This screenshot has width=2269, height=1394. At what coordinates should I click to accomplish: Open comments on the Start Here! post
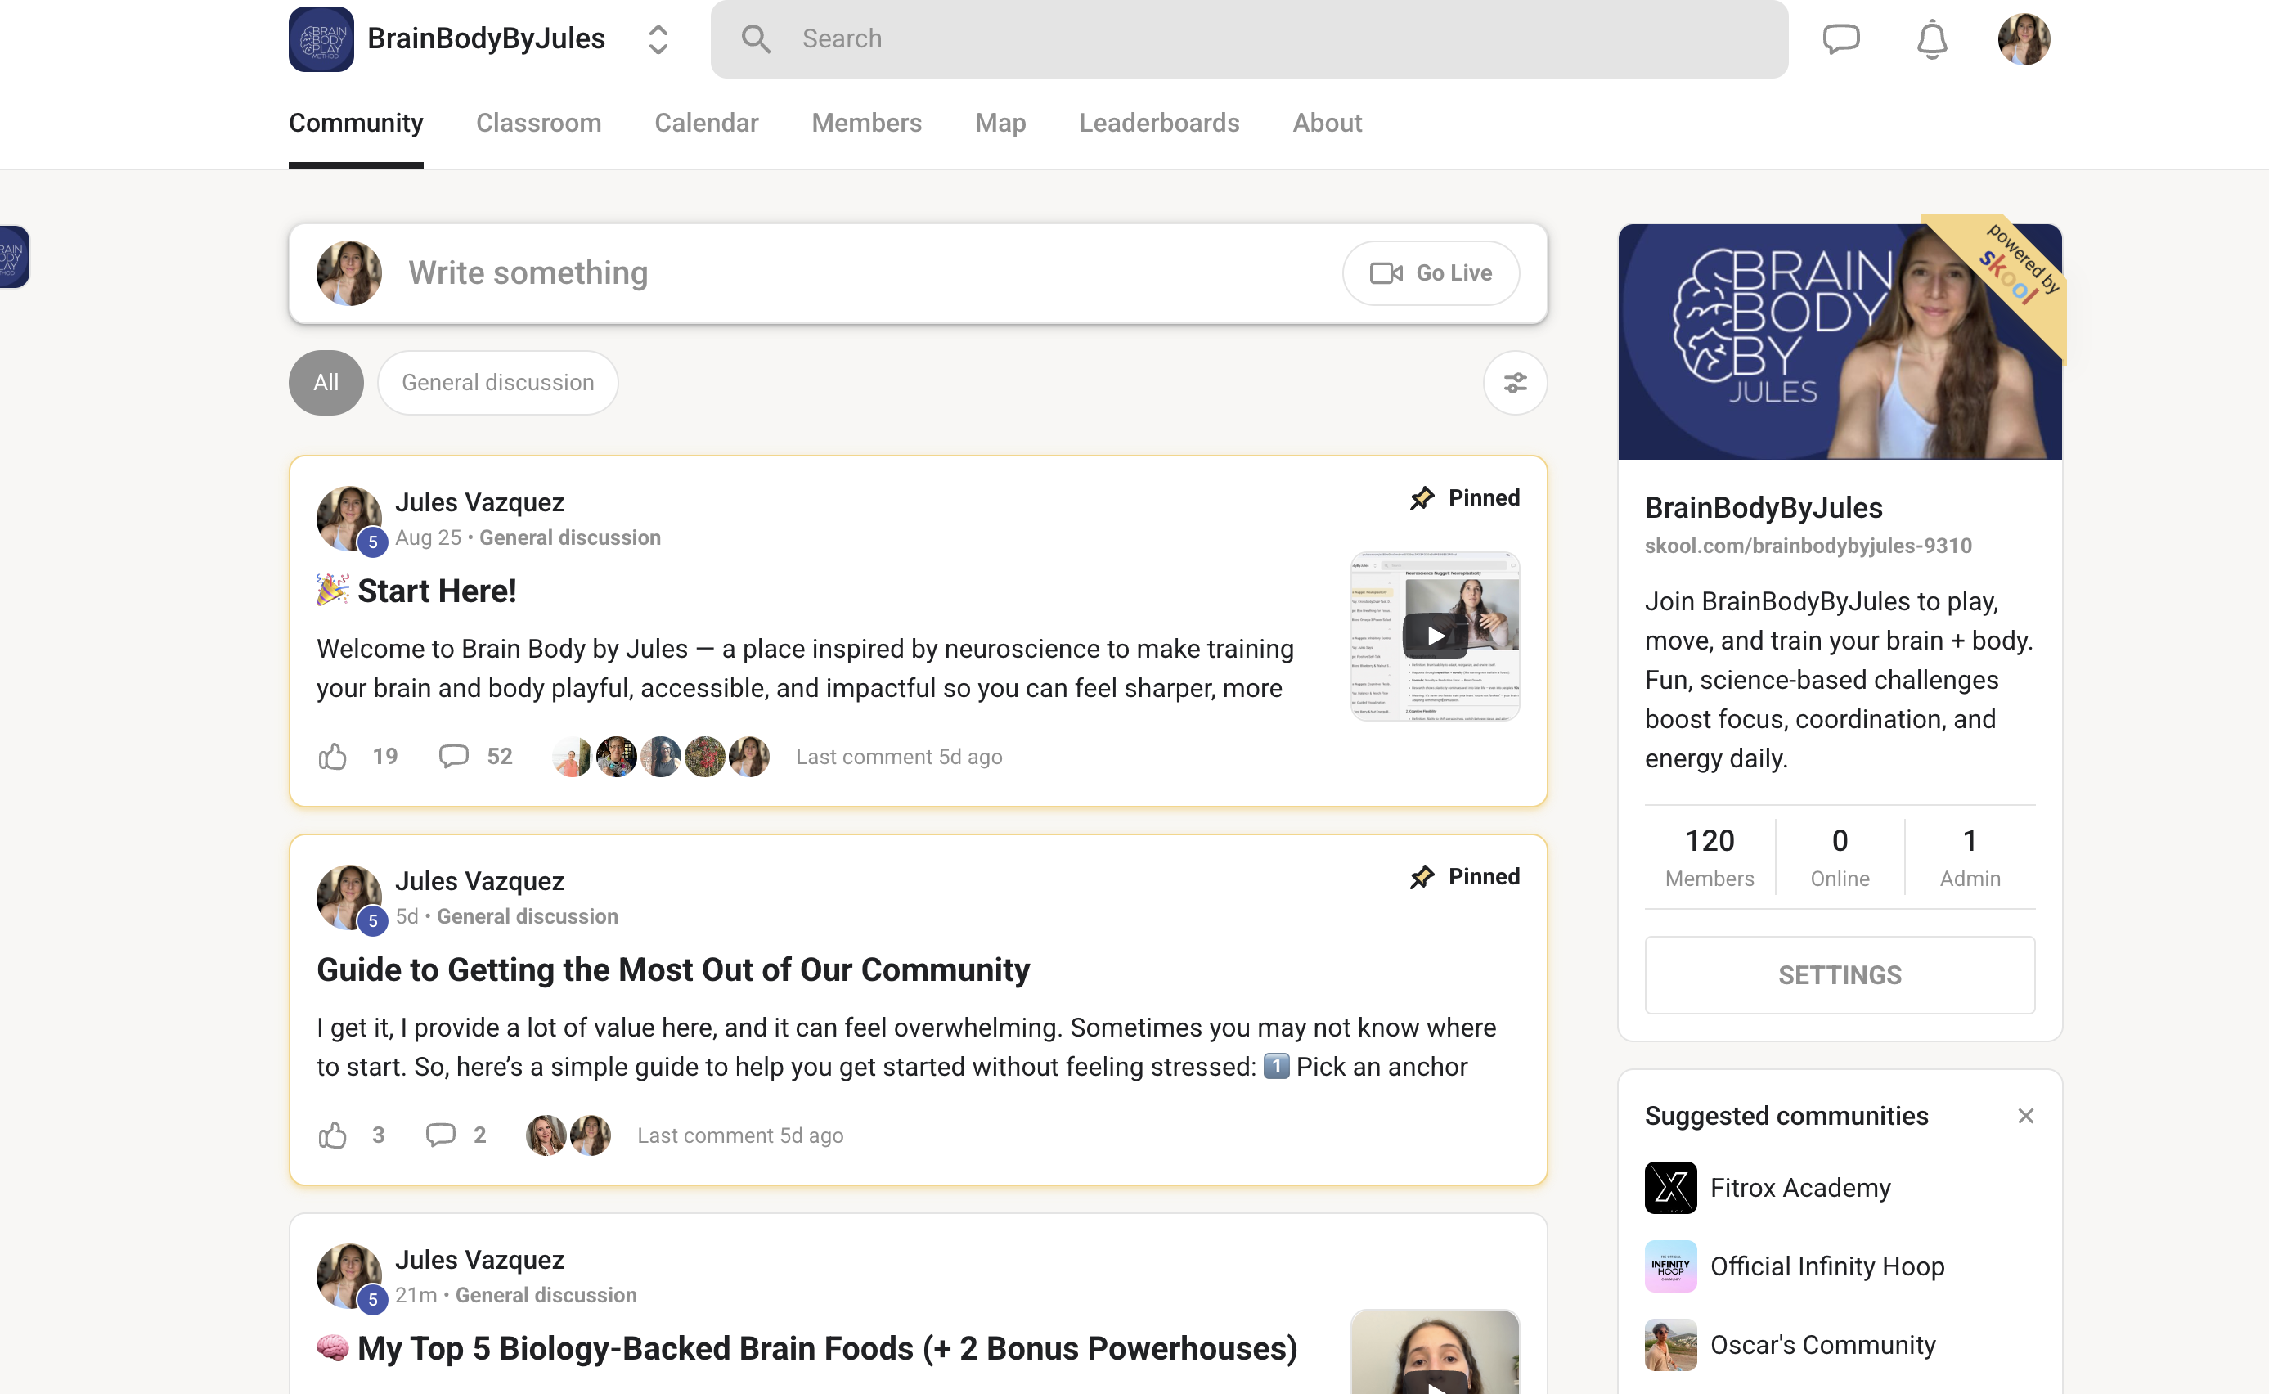click(x=453, y=757)
